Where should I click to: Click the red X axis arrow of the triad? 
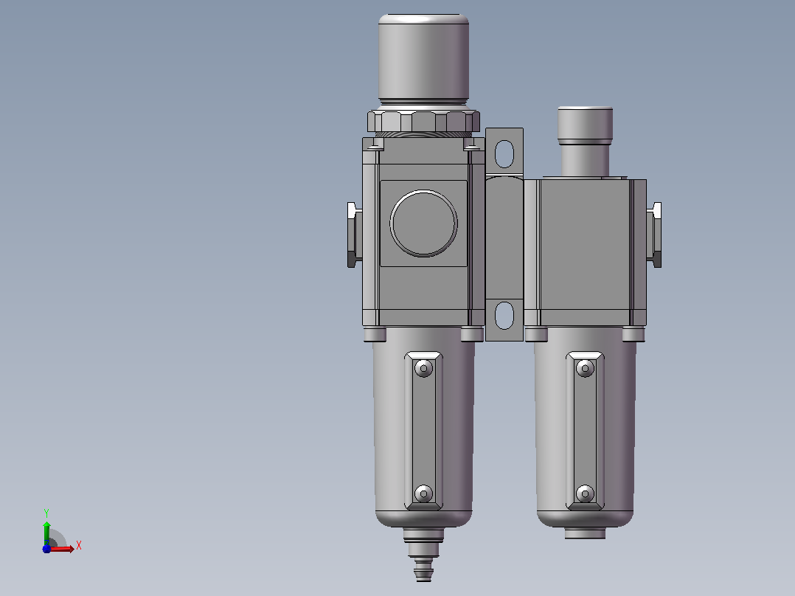(62, 548)
